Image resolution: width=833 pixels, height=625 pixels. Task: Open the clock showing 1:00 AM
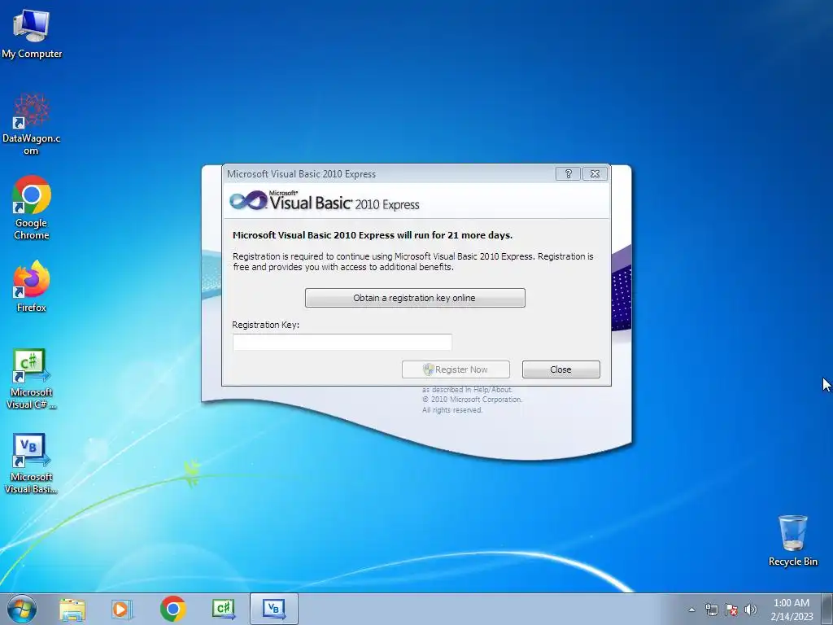[x=792, y=609]
